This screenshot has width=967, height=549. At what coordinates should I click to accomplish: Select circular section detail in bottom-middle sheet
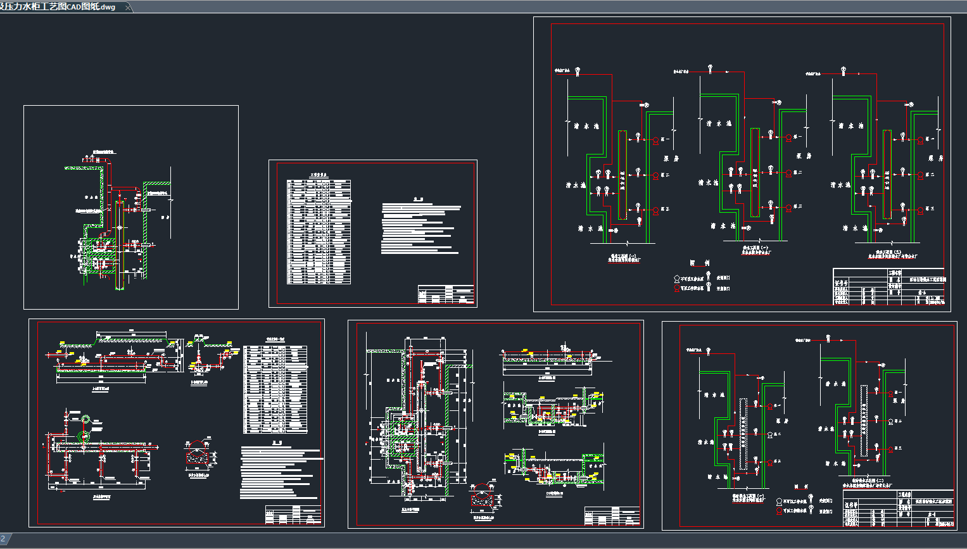(x=484, y=498)
